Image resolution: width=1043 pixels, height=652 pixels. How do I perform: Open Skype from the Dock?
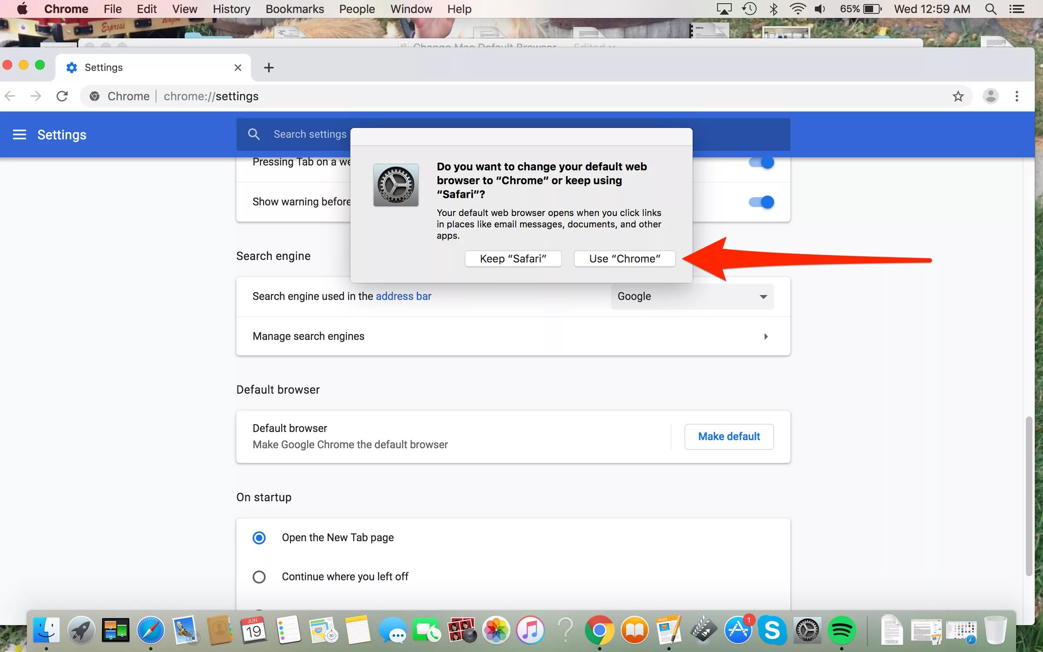[x=772, y=630]
